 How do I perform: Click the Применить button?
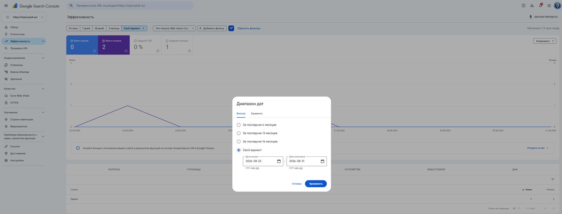point(316,184)
